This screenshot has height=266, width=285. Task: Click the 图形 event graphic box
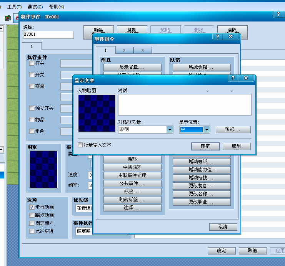click(x=43, y=170)
